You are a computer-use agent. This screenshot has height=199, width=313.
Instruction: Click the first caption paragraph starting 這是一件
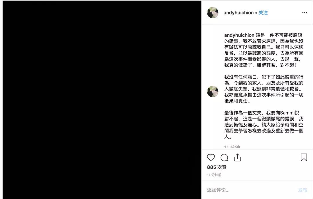[x=264, y=50]
